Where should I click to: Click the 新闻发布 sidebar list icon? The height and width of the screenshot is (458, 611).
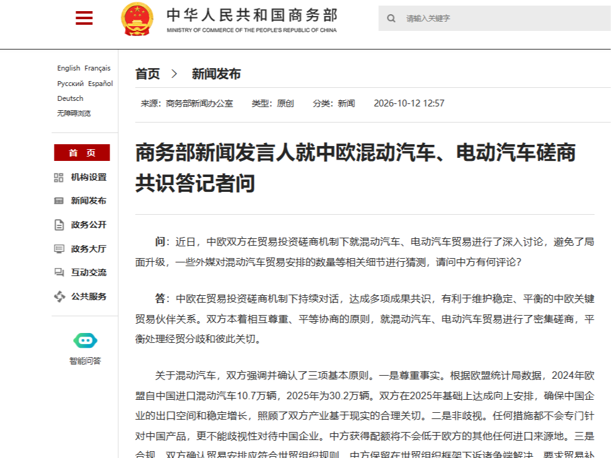(58, 201)
